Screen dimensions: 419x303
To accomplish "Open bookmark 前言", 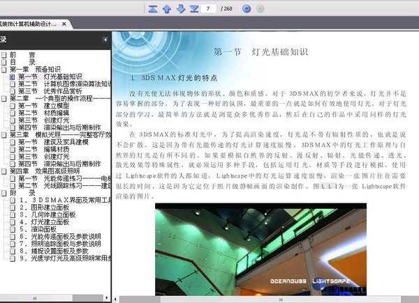I will [x=22, y=54].
